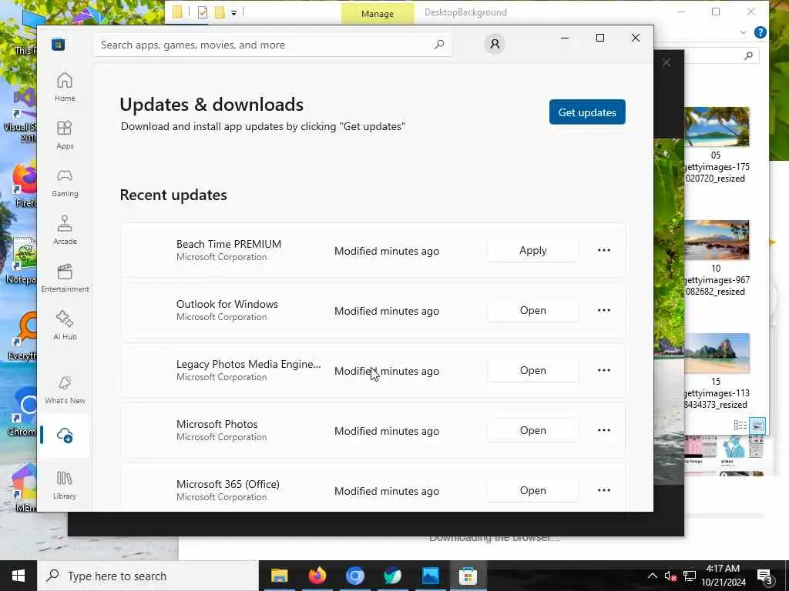This screenshot has height=591, width=789.
Task: Click the Microsoft Store logo icon
Action: pyautogui.click(x=58, y=44)
